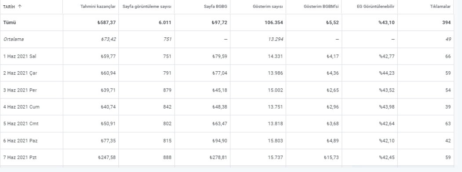Image resolution: width=462 pixels, height=172 pixels.
Task: Select the Ortalama average row
Action: point(227,39)
